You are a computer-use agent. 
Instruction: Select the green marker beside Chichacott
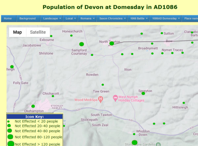[x=53, y=96]
